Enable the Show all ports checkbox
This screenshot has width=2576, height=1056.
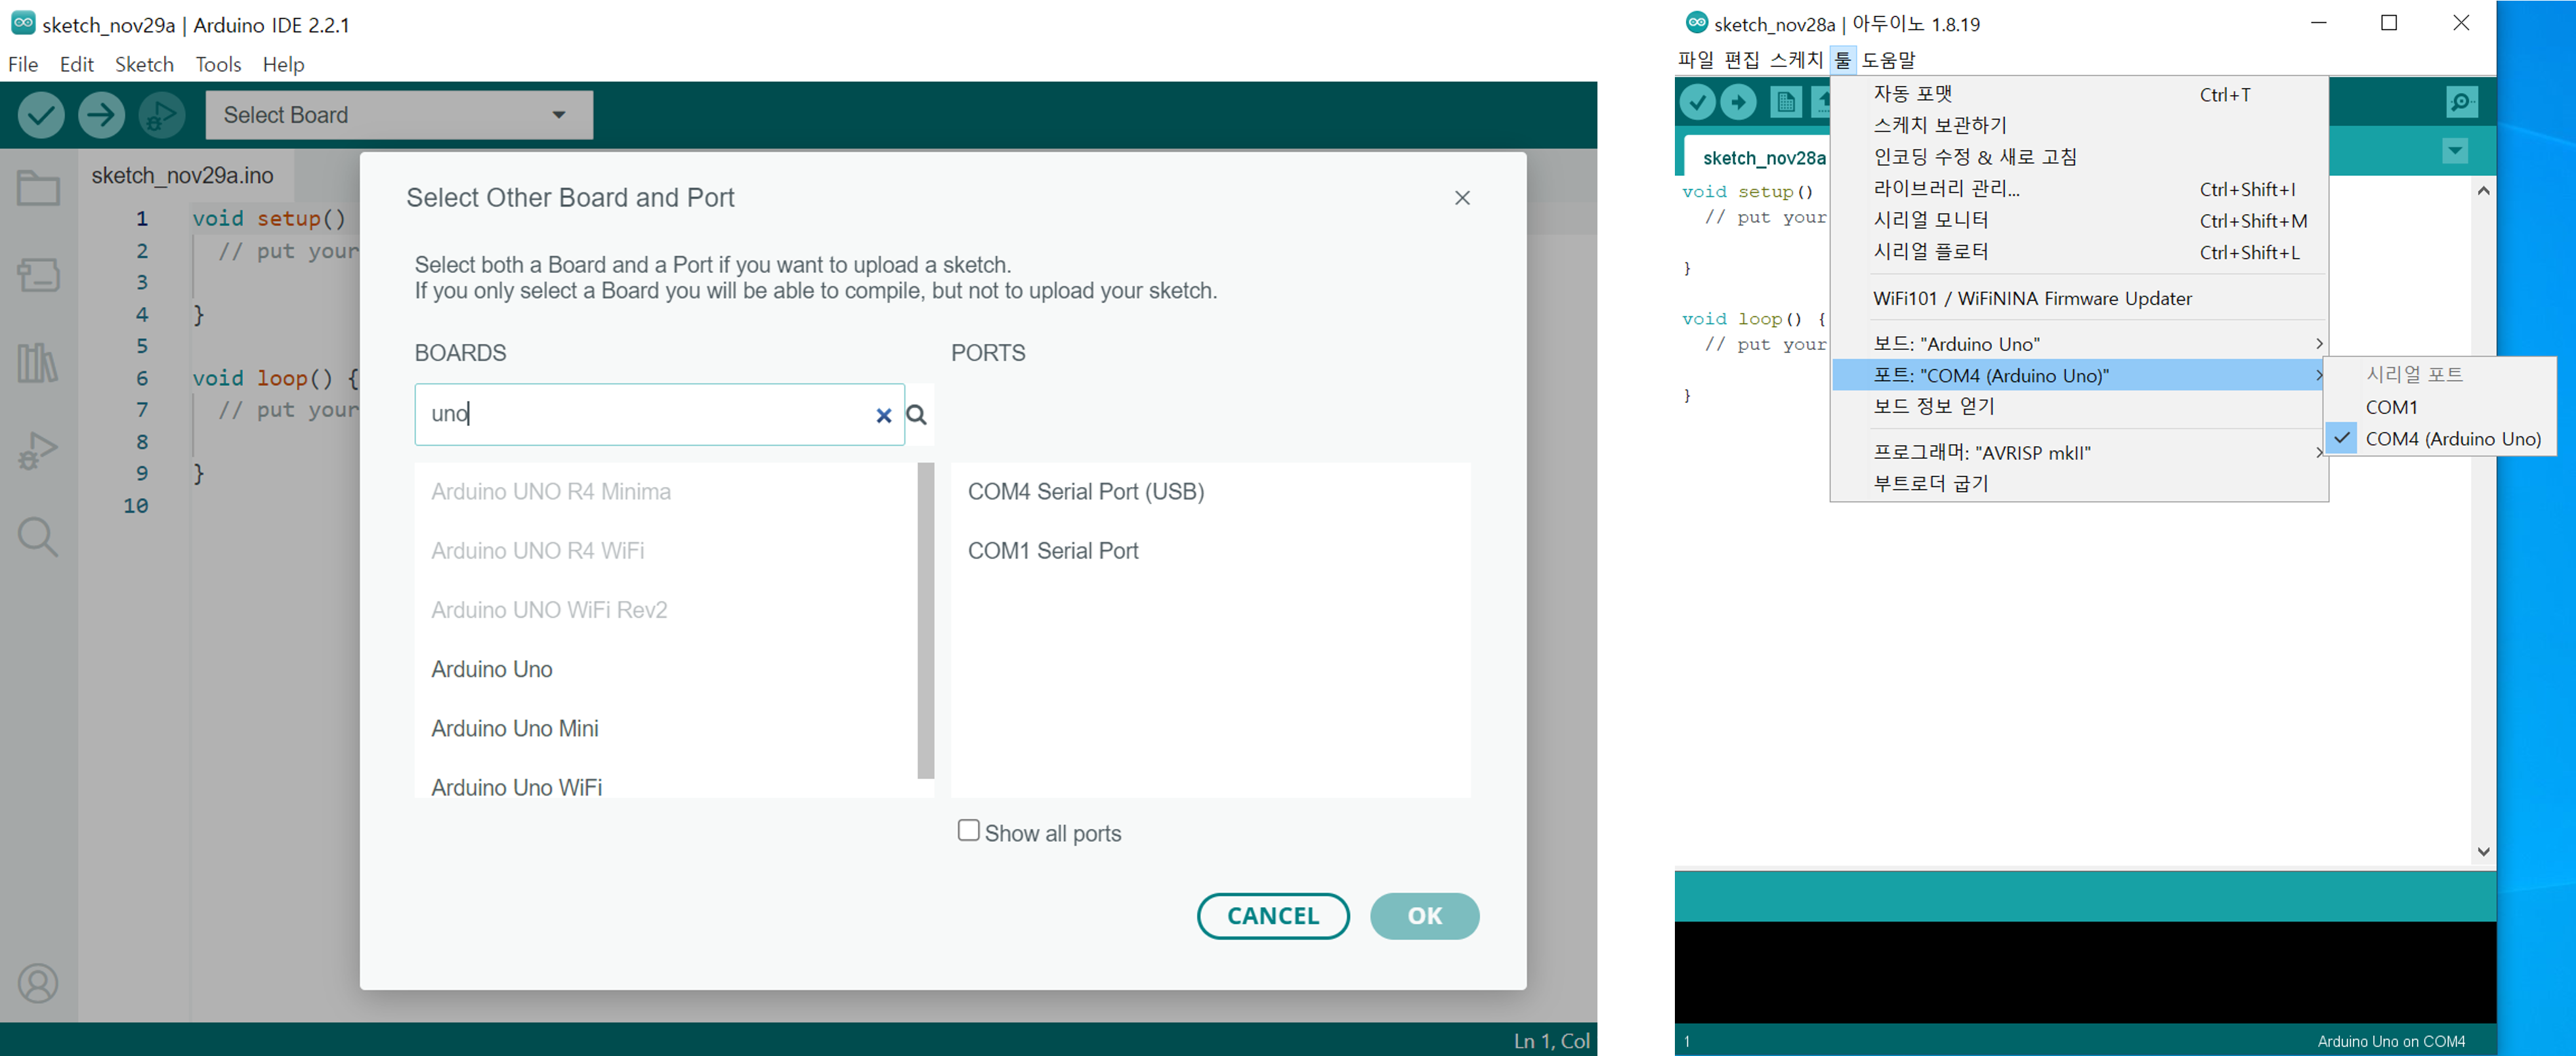click(968, 831)
